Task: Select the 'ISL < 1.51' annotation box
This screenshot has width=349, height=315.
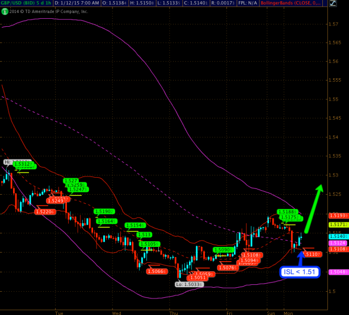Action: click(x=300, y=272)
